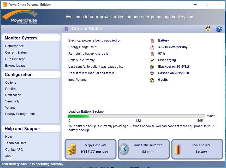Click status bar 'operating normally' message
Viewport: 226px width, 168px height.
point(32,164)
